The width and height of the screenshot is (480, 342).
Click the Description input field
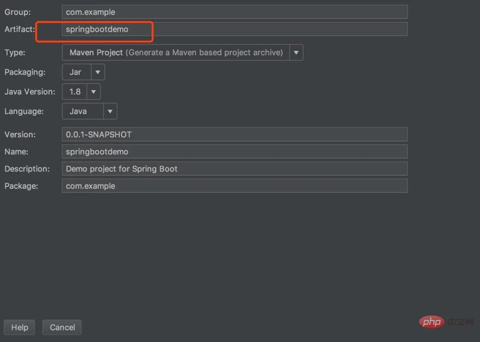coord(235,169)
